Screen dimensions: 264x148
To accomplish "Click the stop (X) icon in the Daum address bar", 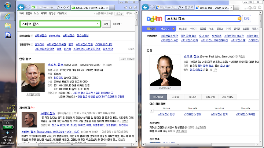I will click(x=192, y=7).
